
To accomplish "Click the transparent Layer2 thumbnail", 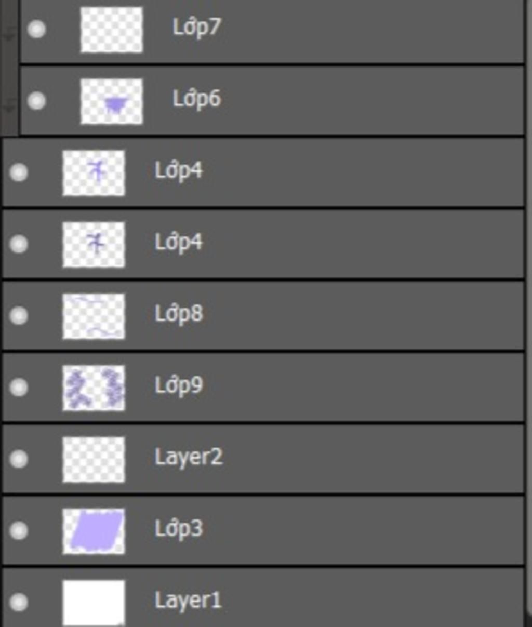I will [x=94, y=460].
